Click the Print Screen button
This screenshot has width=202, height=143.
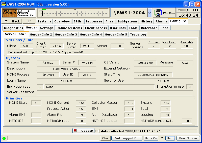188,138
